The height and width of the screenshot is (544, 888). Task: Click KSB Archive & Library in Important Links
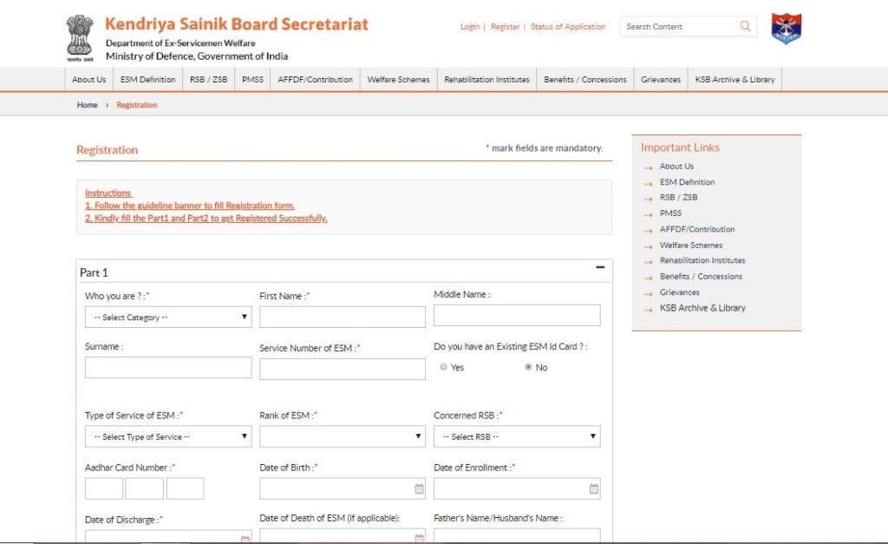pyautogui.click(x=702, y=308)
